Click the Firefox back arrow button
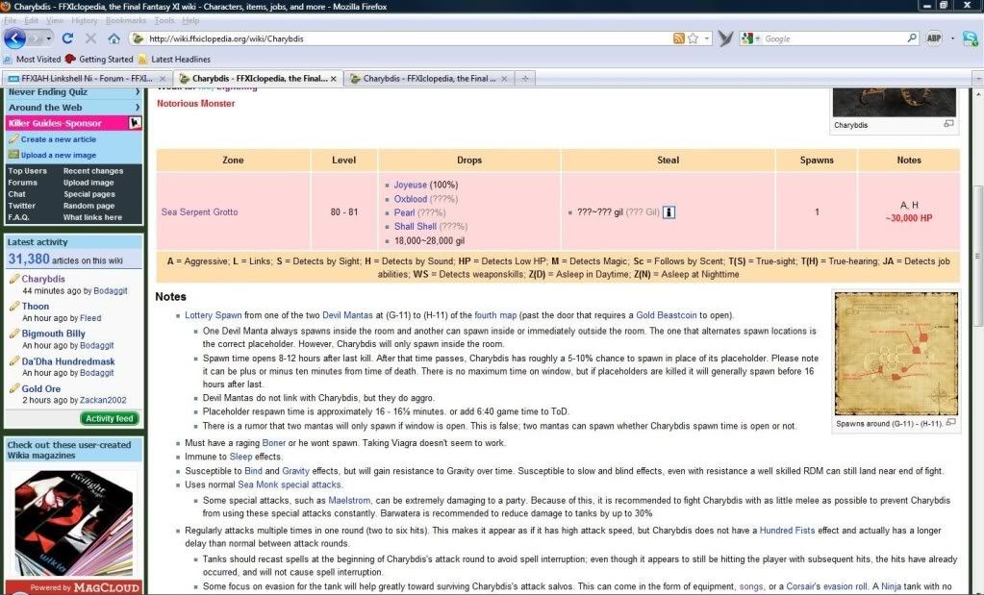 click(x=14, y=38)
